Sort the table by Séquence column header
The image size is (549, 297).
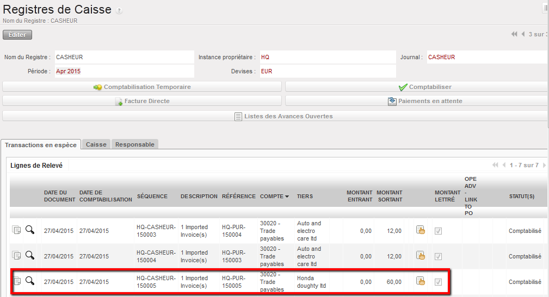point(152,196)
